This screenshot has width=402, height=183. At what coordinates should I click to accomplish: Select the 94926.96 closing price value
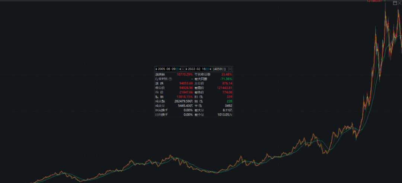click(186, 88)
